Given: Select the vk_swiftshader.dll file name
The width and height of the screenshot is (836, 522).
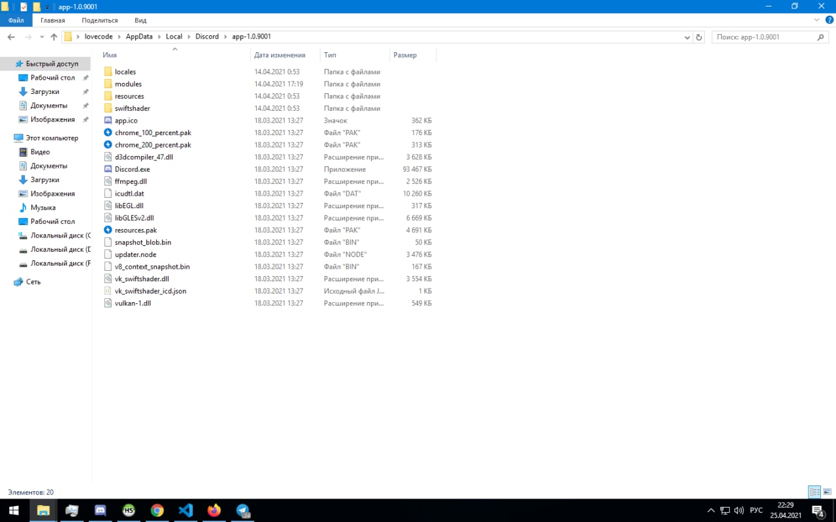Looking at the screenshot, I should (142, 279).
